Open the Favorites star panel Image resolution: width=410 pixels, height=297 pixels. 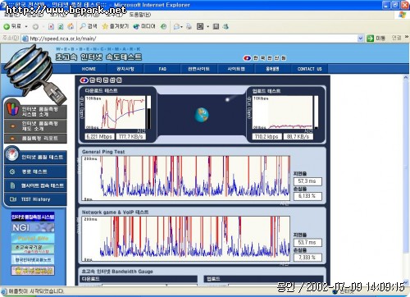pyautogui.click(x=105, y=26)
